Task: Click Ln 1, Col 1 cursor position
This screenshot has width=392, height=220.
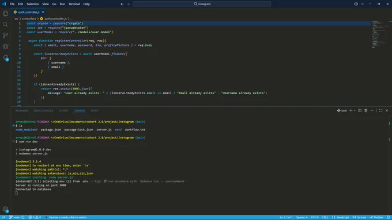Action: click(286, 217)
